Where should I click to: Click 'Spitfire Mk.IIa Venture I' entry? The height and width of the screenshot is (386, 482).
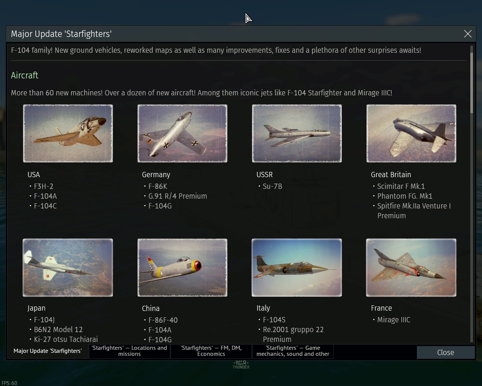(414, 206)
